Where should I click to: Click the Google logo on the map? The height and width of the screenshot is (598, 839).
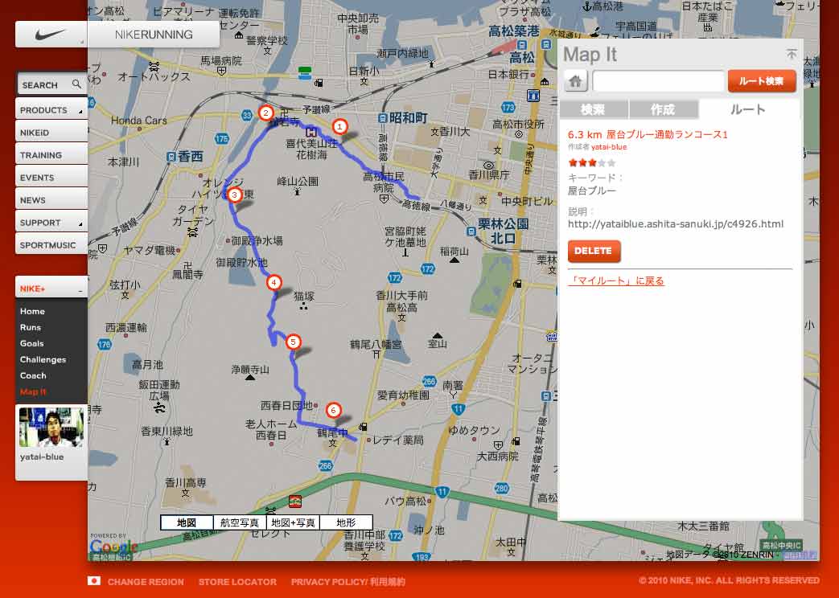click(x=113, y=547)
